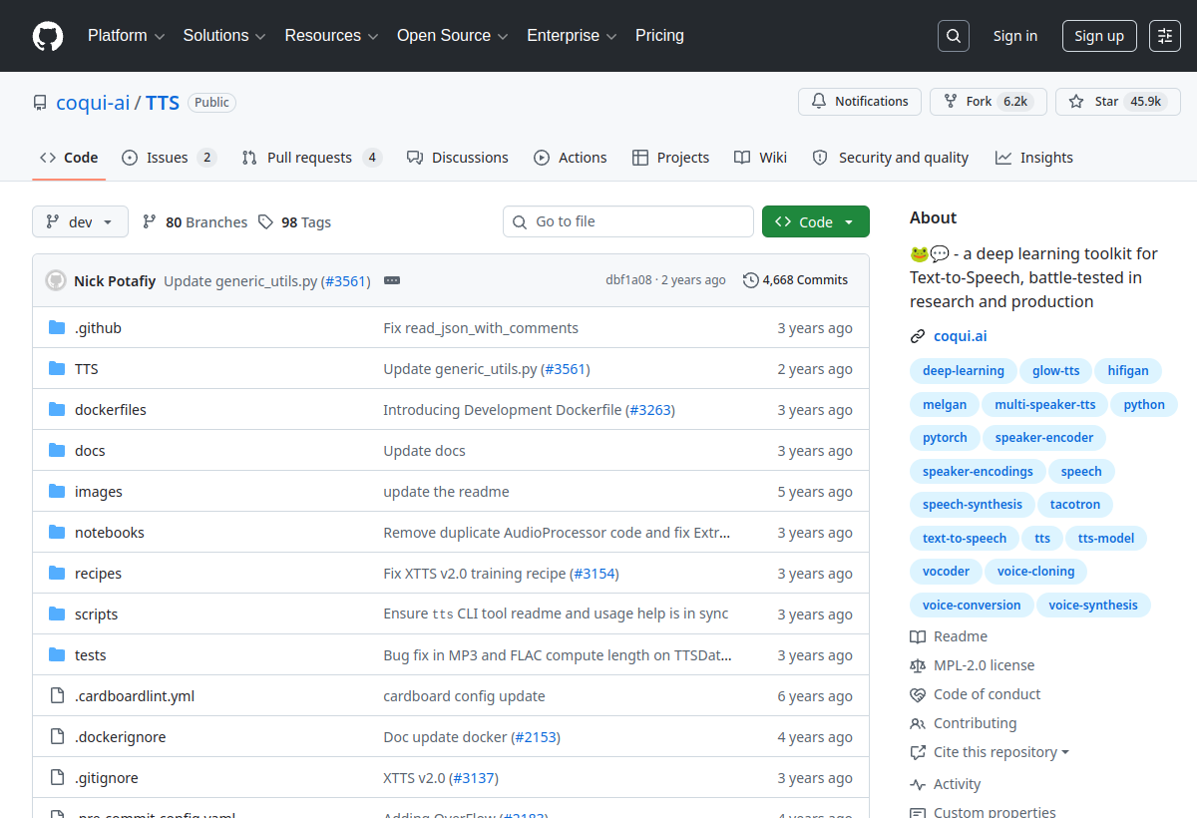
Task: Open the images folder
Action: click(x=99, y=492)
